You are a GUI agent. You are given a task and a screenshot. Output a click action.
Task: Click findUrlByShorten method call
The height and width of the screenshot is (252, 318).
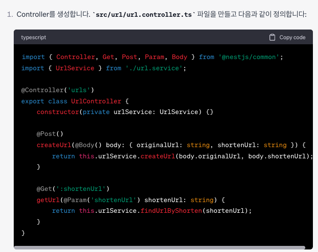pyautogui.click(x=171, y=211)
